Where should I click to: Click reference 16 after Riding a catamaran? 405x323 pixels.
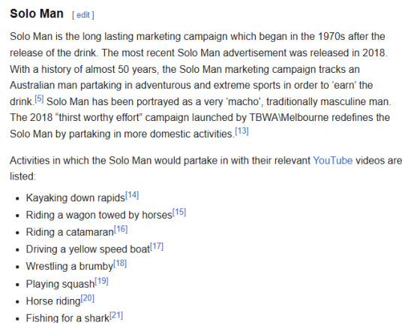pos(121,229)
